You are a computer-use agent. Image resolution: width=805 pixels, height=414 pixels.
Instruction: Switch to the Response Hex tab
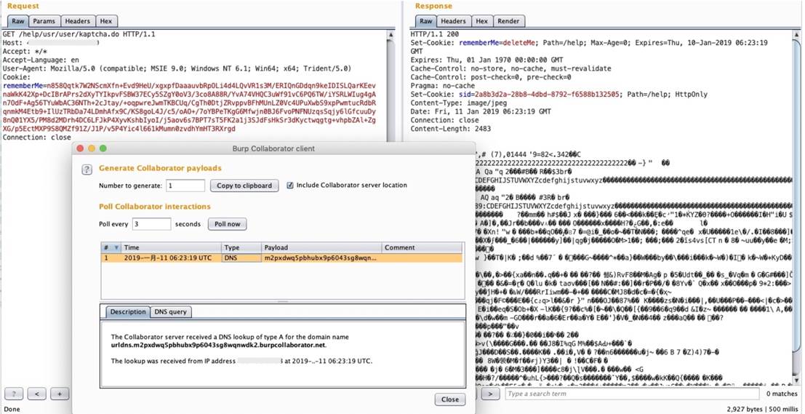click(x=481, y=21)
